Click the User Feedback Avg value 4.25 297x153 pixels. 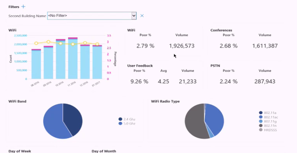pos(164,82)
